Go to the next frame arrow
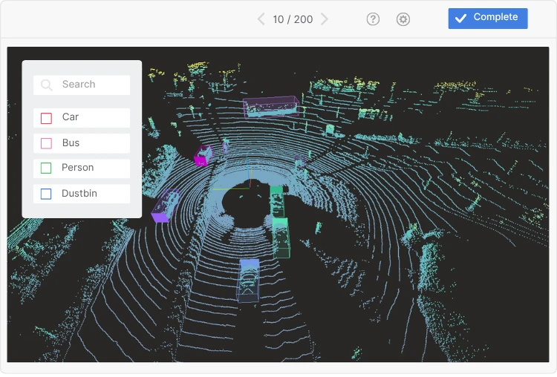Viewport: 557px width, 377px height. point(324,19)
